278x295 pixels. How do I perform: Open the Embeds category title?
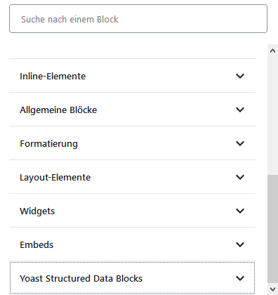pyautogui.click(x=37, y=244)
